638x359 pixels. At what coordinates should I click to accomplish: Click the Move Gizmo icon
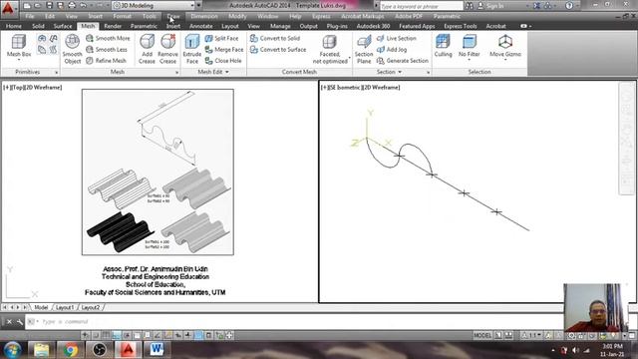click(x=505, y=42)
